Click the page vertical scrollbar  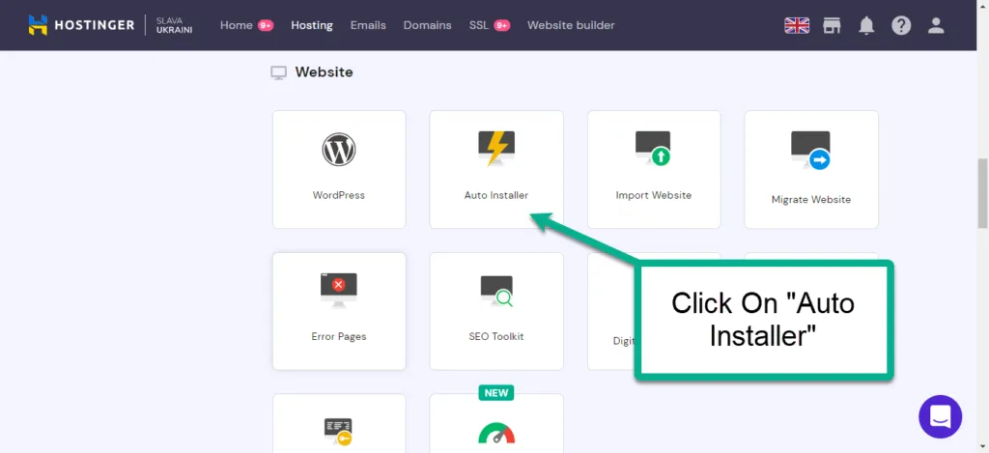(982, 193)
